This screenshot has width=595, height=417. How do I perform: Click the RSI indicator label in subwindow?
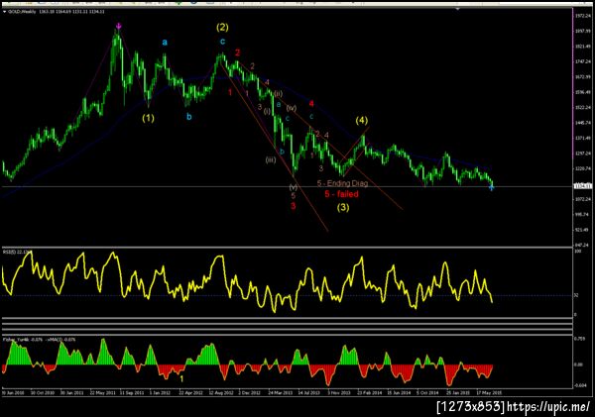17,252
